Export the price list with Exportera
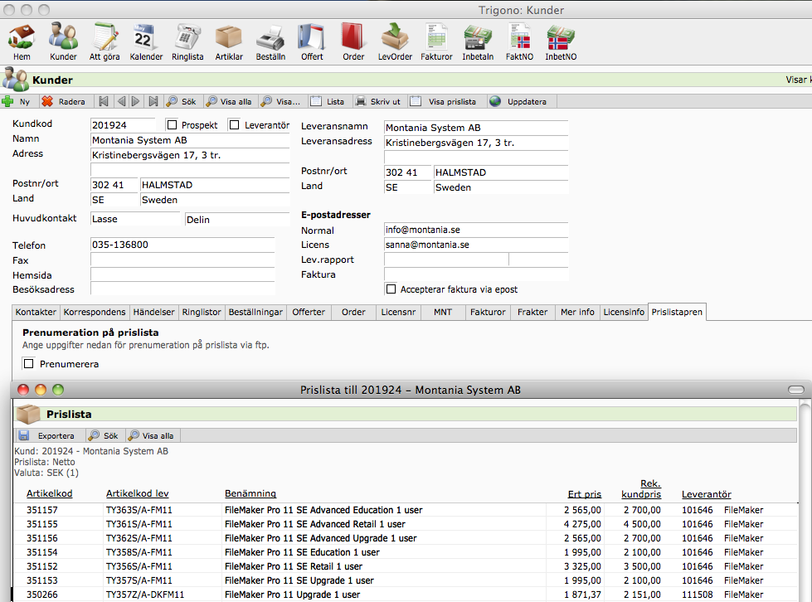This screenshot has height=602, width=812. pos(46,436)
